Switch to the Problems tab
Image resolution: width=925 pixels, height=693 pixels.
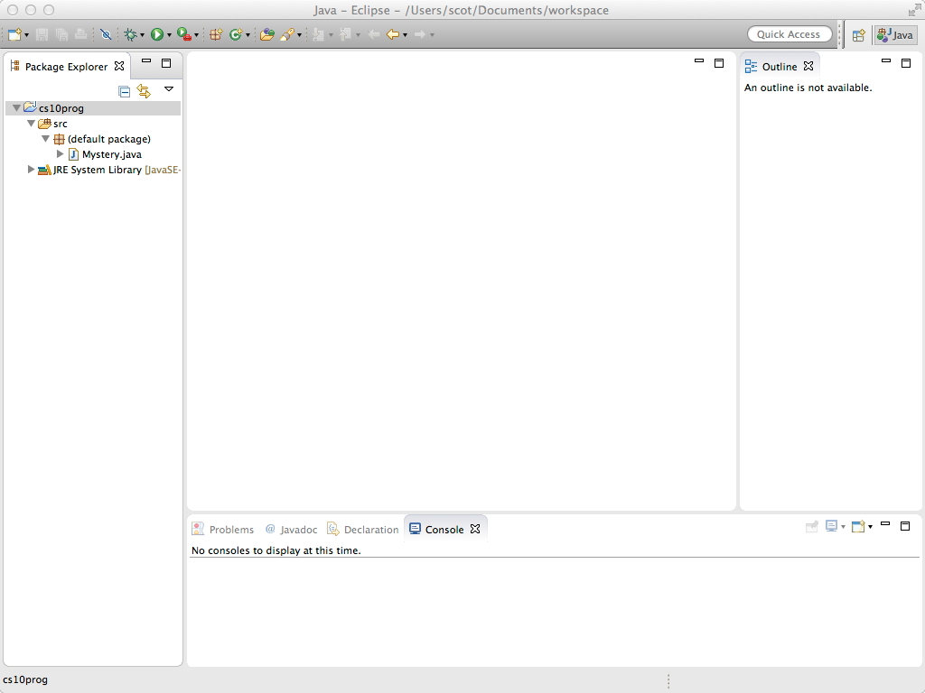coord(223,529)
